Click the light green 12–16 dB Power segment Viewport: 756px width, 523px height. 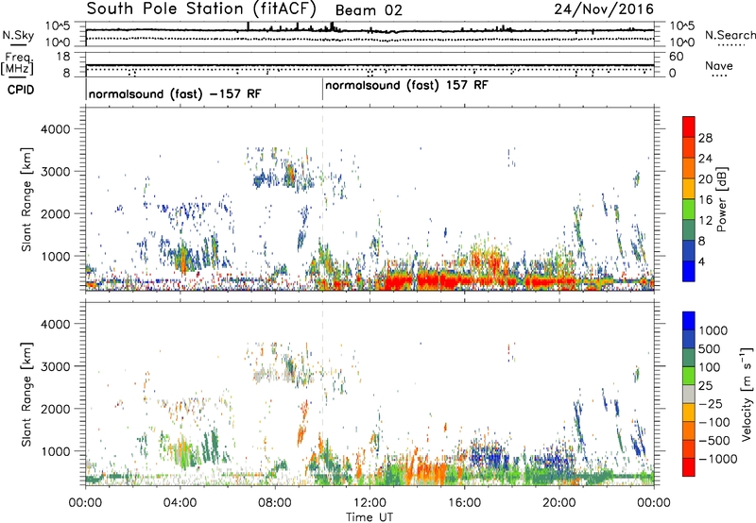coord(689,209)
